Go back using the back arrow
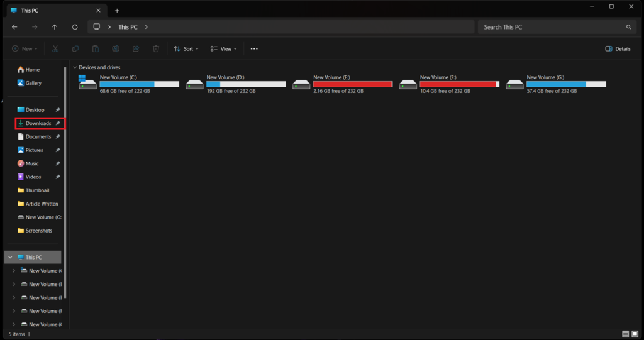644x340 pixels. point(14,27)
